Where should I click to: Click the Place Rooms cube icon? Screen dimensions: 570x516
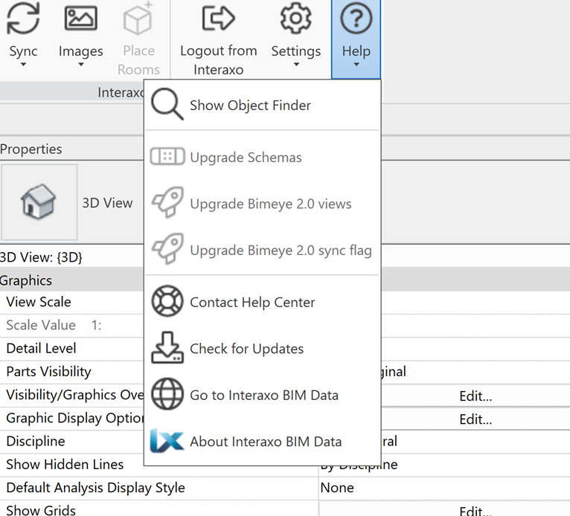tap(138, 19)
